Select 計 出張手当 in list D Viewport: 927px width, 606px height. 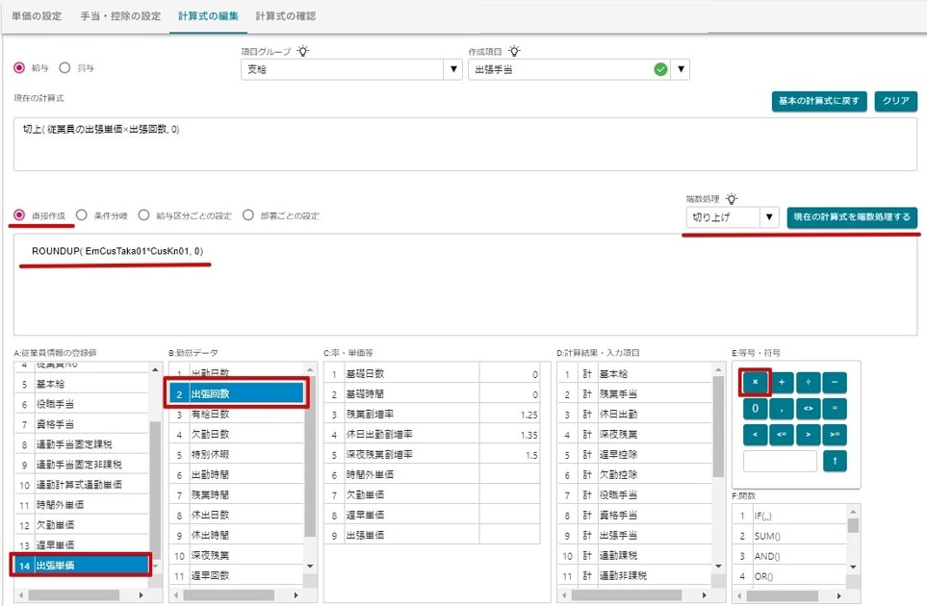pyautogui.click(x=635, y=535)
